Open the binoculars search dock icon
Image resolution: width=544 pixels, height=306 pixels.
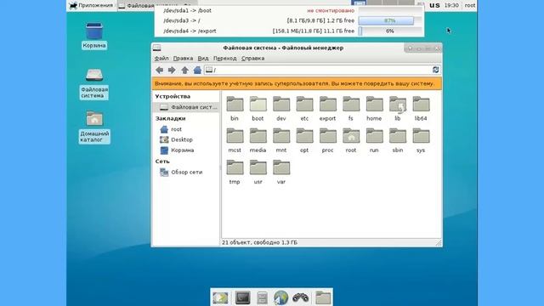[300, 297]
